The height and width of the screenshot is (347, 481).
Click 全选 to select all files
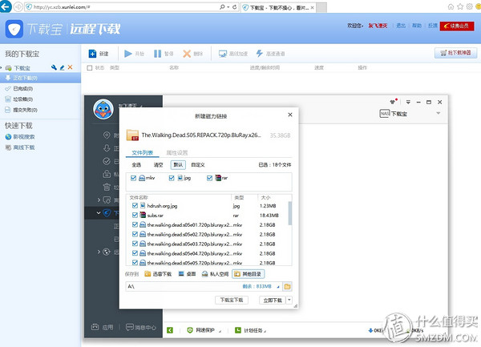coord(136,165)
